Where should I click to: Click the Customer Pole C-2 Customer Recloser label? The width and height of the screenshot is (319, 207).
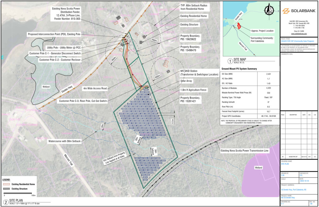pyautogui.click(x=60, y=60)
